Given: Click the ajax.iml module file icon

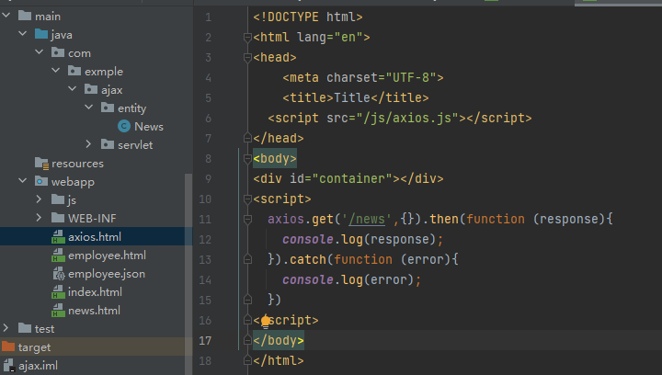Looking at the screenshot, I should click(x=8, y=366).
